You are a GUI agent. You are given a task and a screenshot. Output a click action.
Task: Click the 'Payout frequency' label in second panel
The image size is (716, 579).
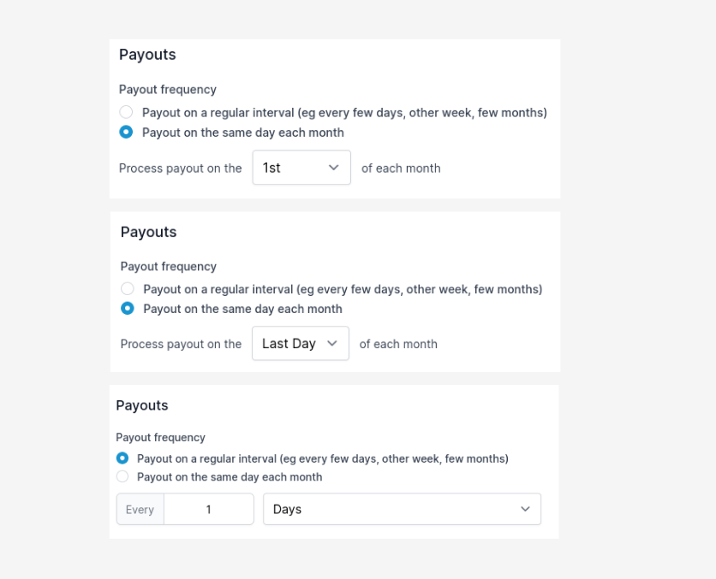coord(168,266)
